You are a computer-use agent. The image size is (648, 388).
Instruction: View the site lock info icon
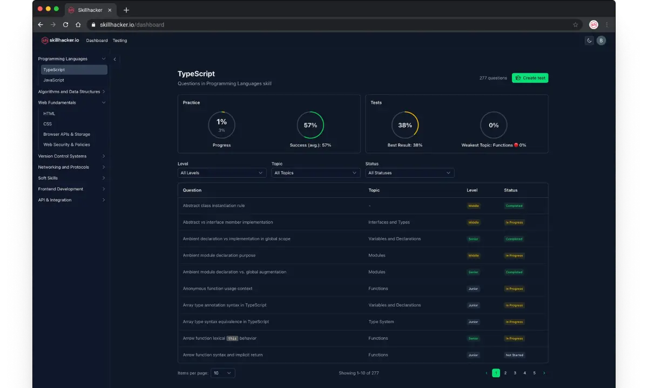pos(93,25)
